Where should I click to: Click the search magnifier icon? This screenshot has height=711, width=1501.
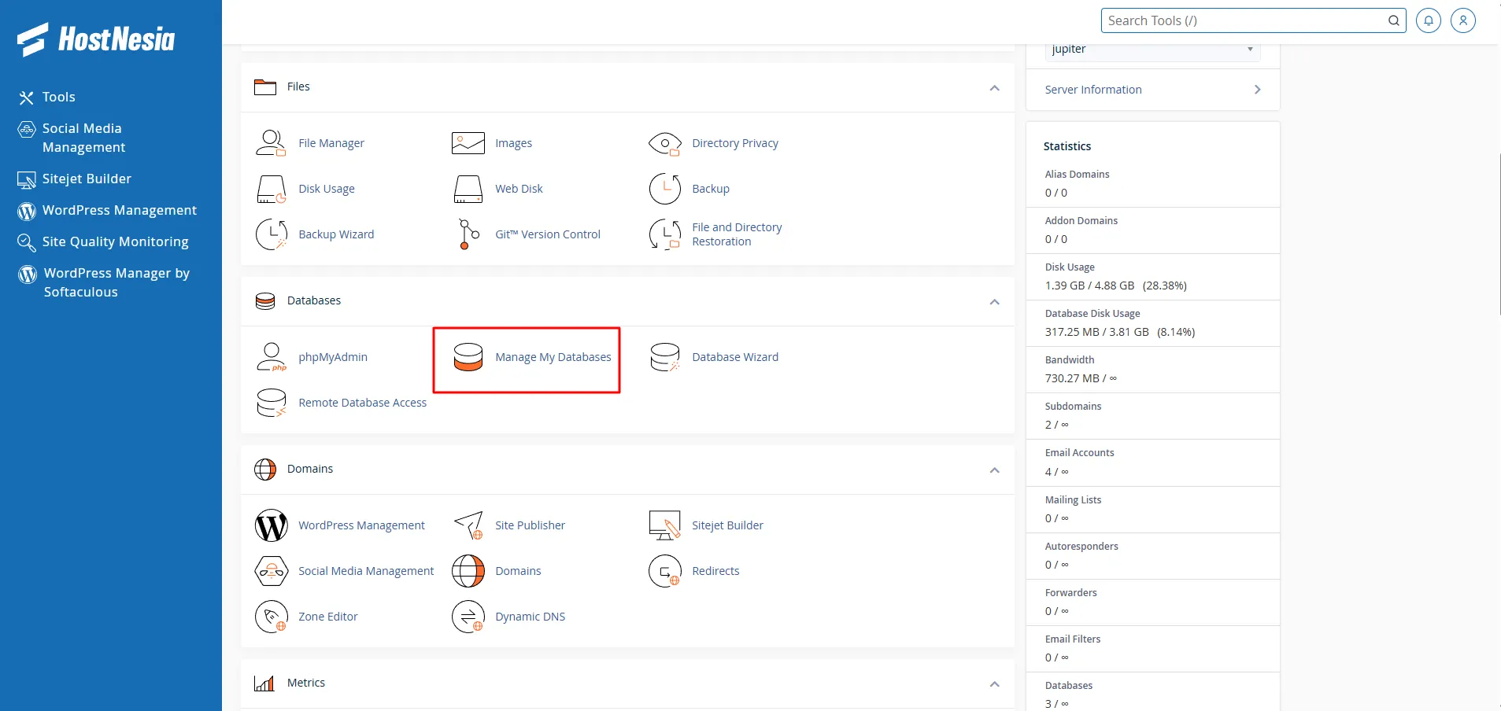1393,20
